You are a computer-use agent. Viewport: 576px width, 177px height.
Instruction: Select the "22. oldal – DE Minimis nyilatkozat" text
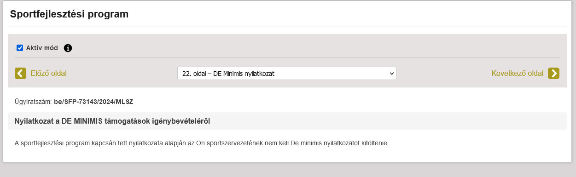coord(228,73)
